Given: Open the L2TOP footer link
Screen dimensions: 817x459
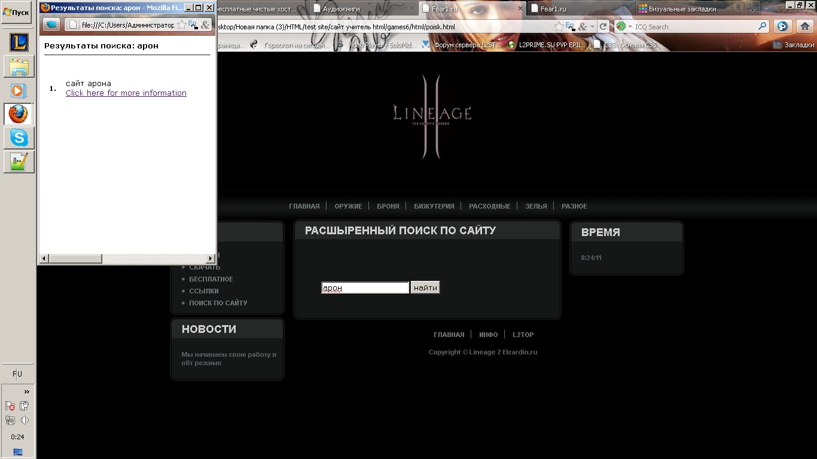Looking at the screenshot, I should (523, 335).
